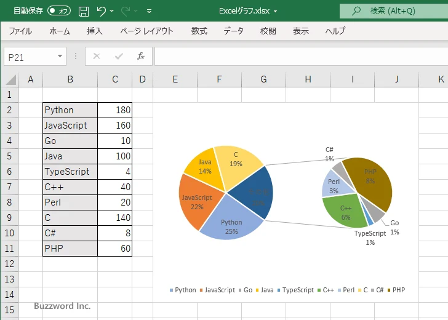Viewport: 448px width, 320px height.
Task: Click inside the formula bar field
Action: (x=301, y=56)
